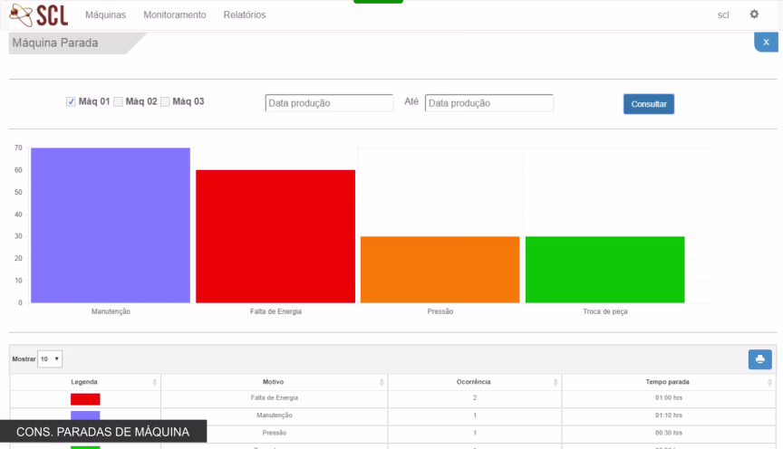783x449 pixels.
Task: Click the SCL logo
Action: [38, 14]
